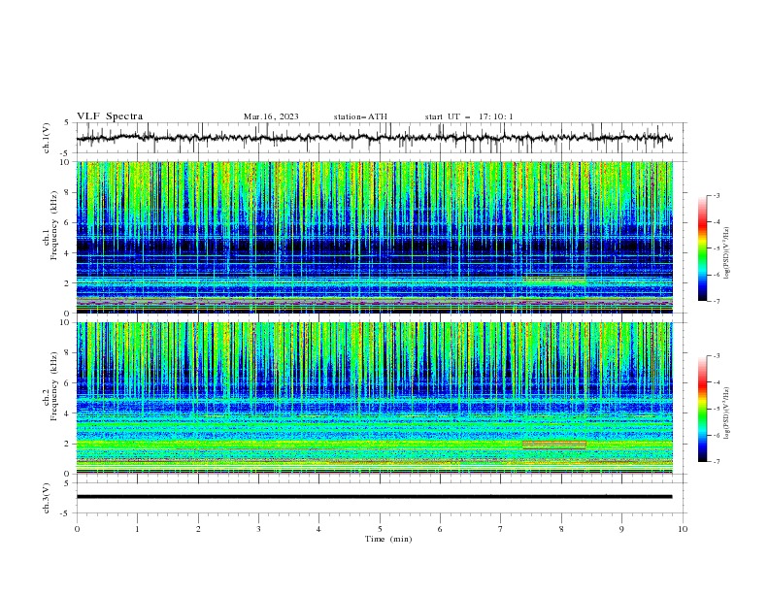Image resolution: width=769 pixels, height=594 pixels.
Task: Click the "ch.1(V)" axis label
Action: [47, 138]
